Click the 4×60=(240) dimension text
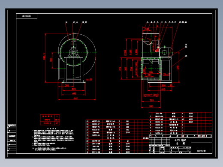This screenshot has height=167, width=223. pos(151,95)
